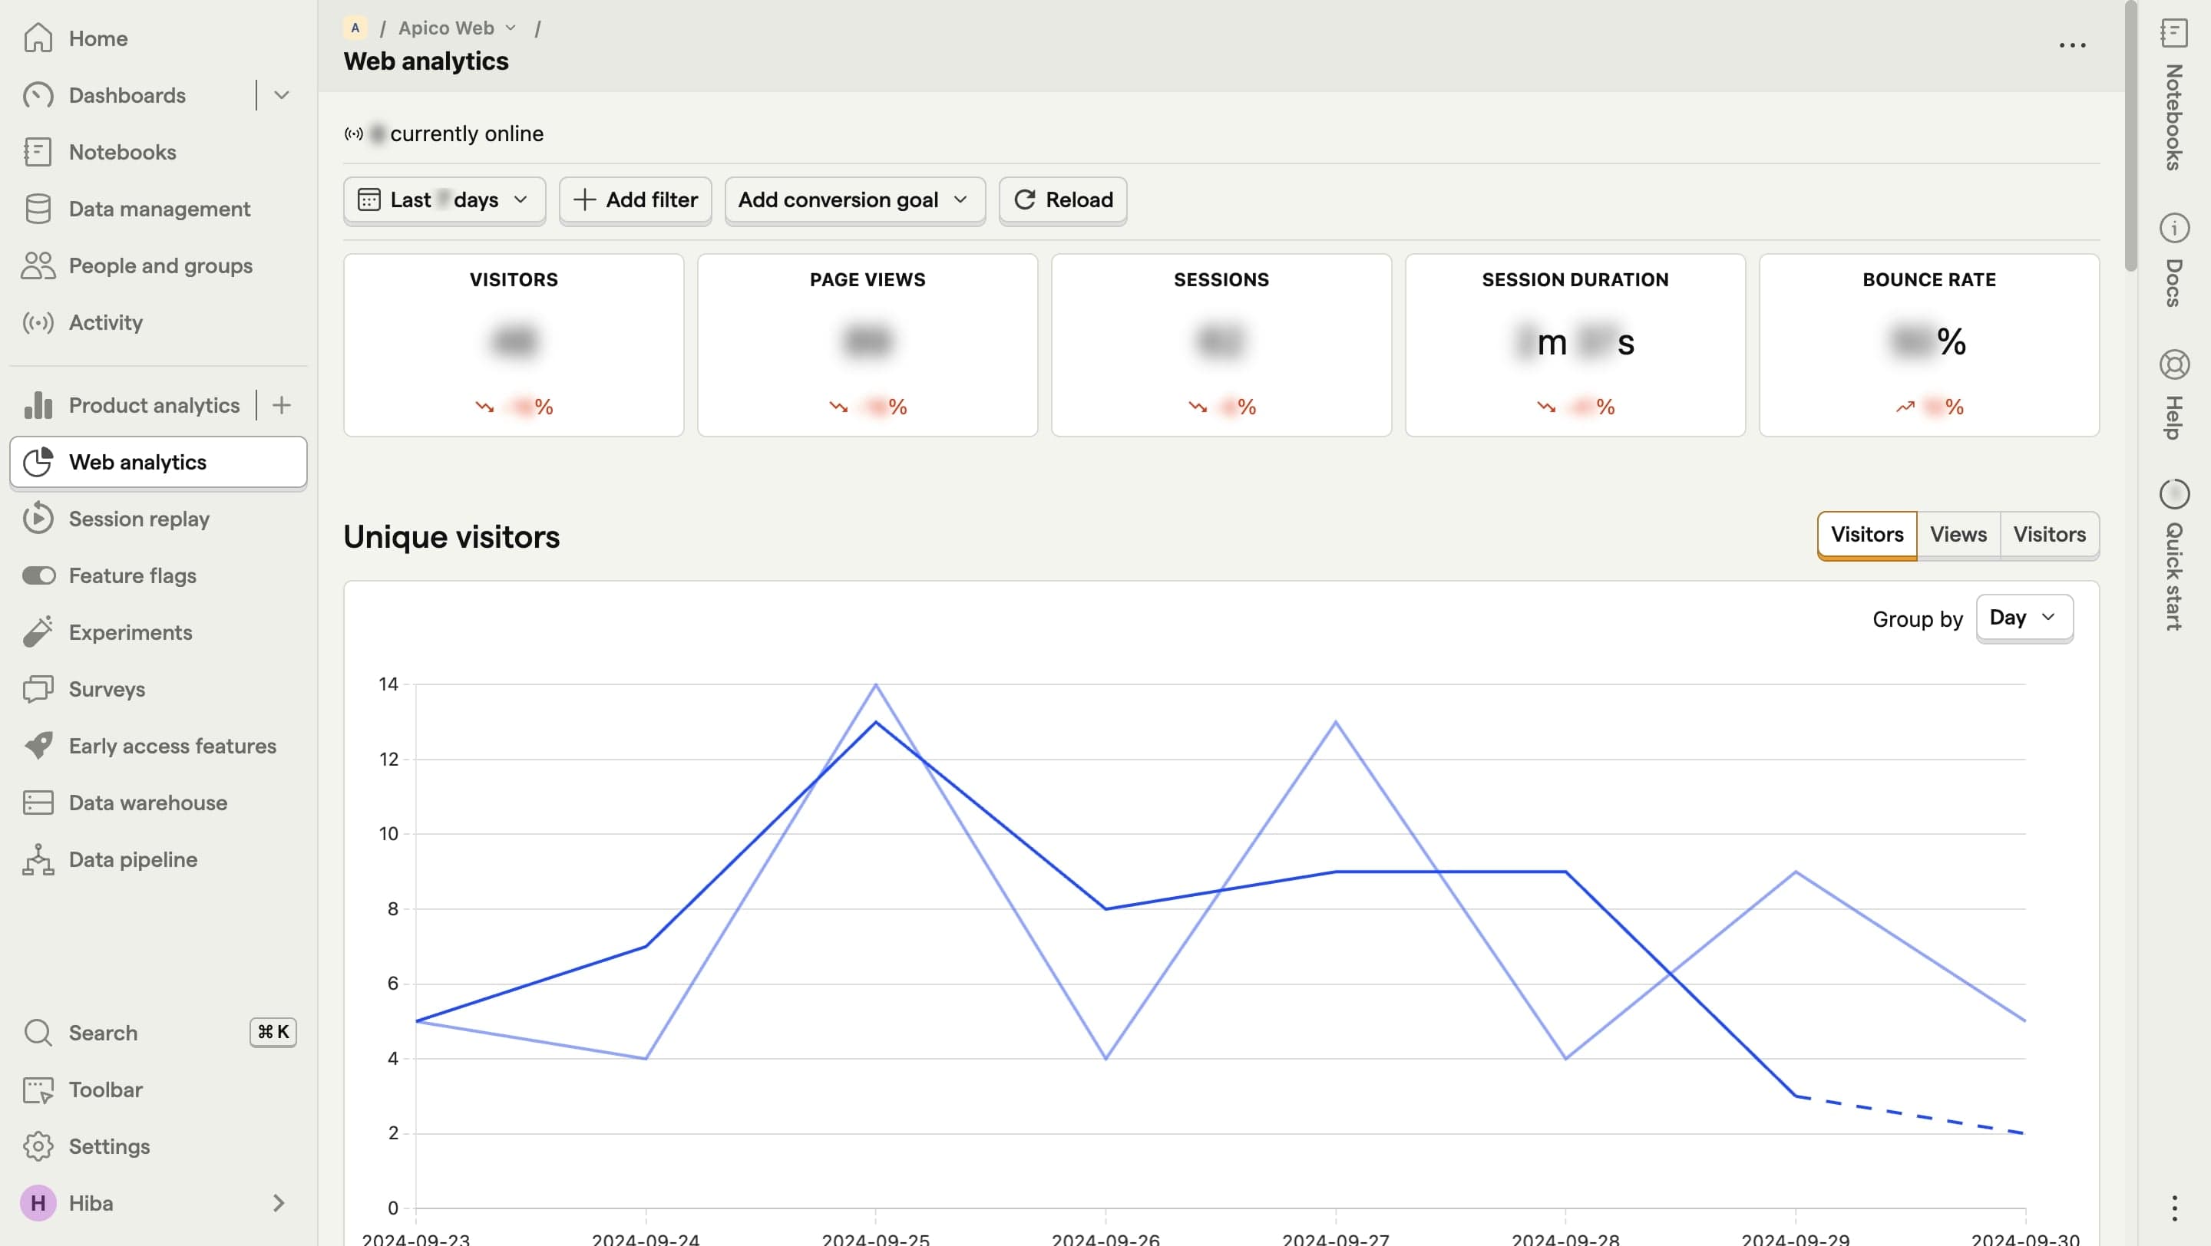This screenshot has height=1246, width=2211.
Task: Open Session replay
Action: pyautogui.click(x=159, y=519)
